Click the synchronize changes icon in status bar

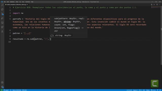pos(11,90)
